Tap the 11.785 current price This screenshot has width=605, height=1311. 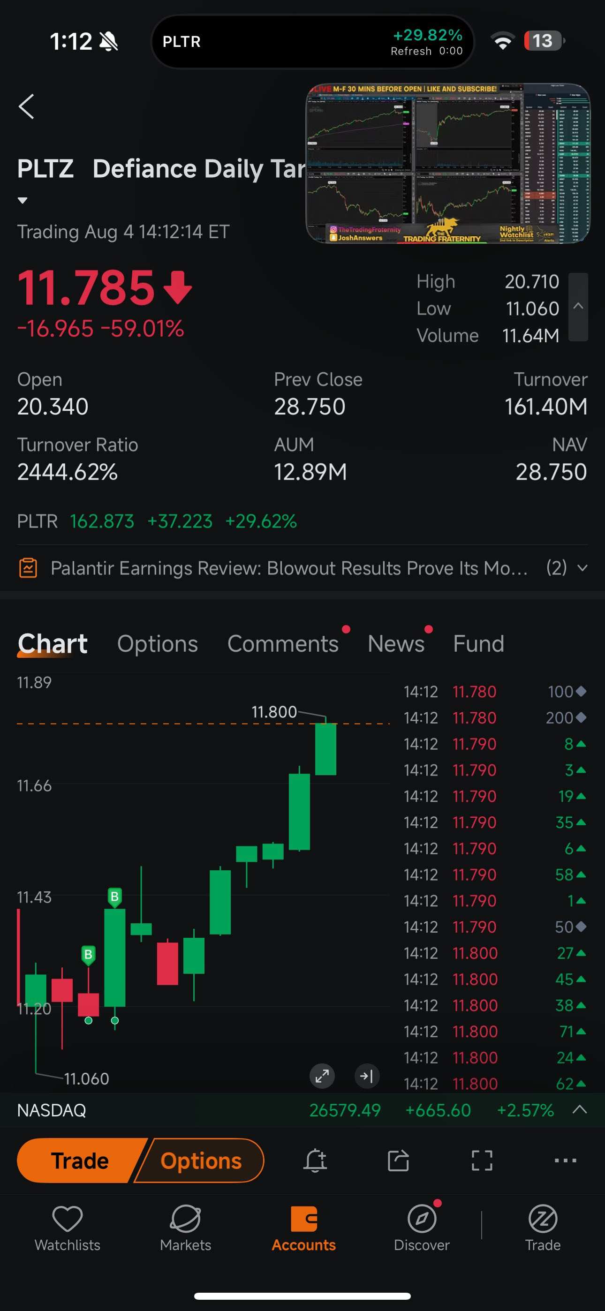[86, 287]
